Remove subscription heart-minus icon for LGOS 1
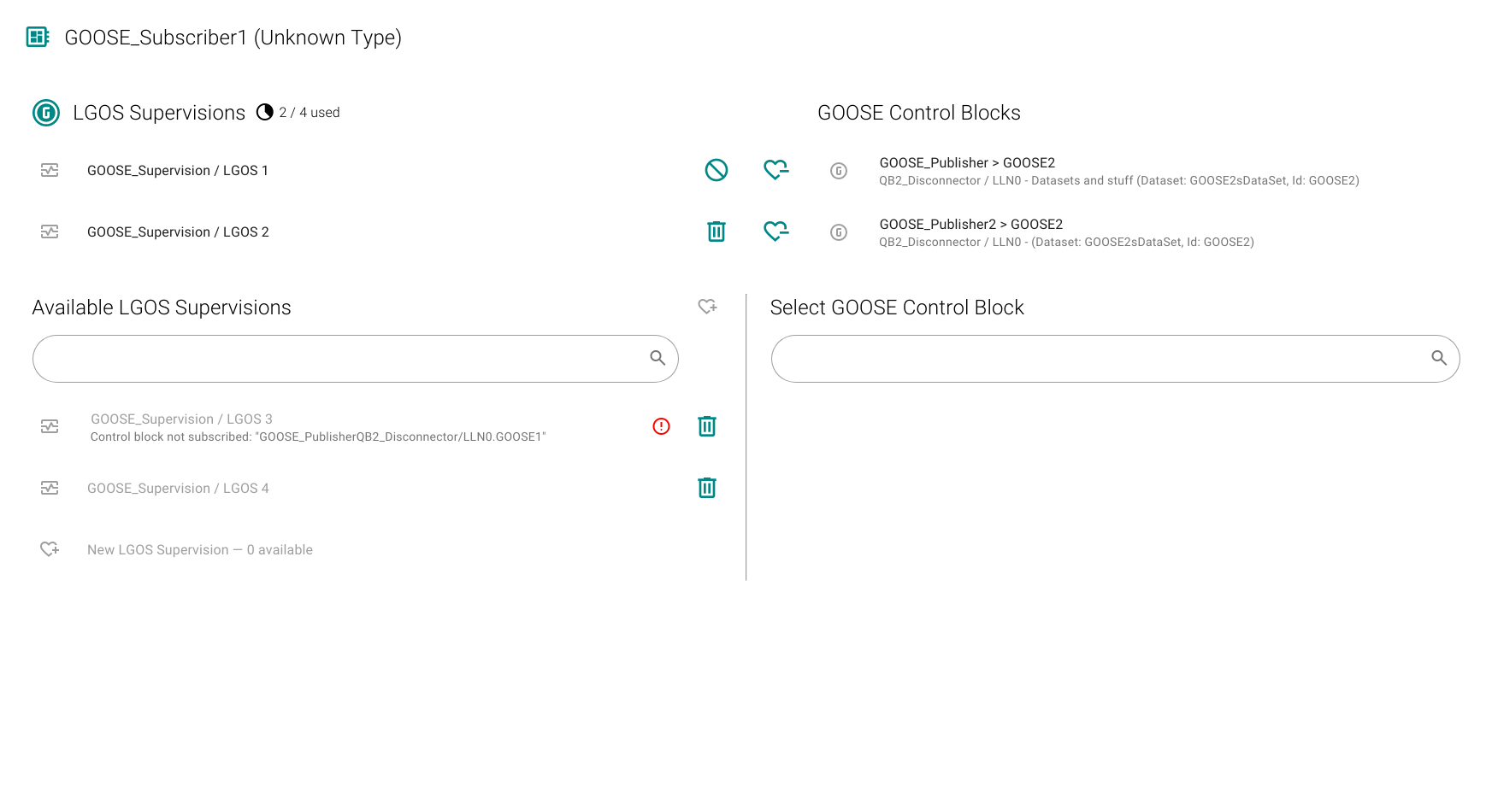This screenshot has height=797, width=1492. 776,170
